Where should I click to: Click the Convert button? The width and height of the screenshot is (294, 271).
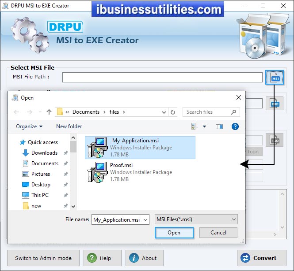click(262, 258)
